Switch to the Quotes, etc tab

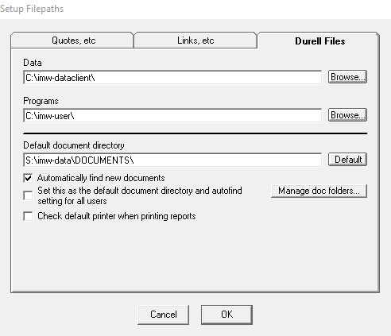(72, 41)
